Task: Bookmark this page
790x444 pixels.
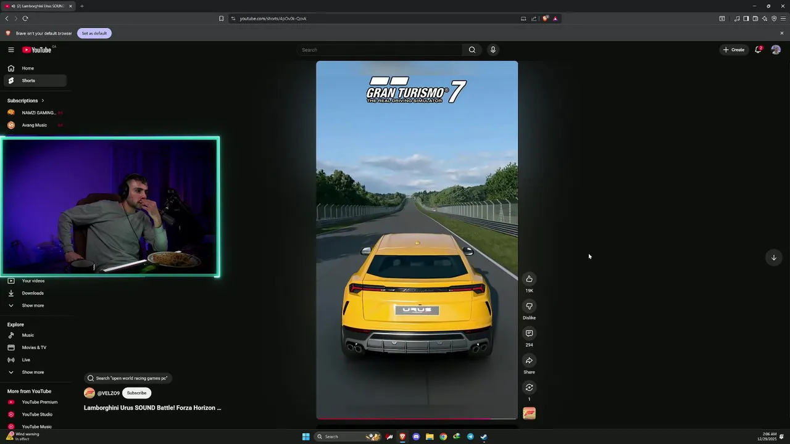Action: click(x=221, y=18)
